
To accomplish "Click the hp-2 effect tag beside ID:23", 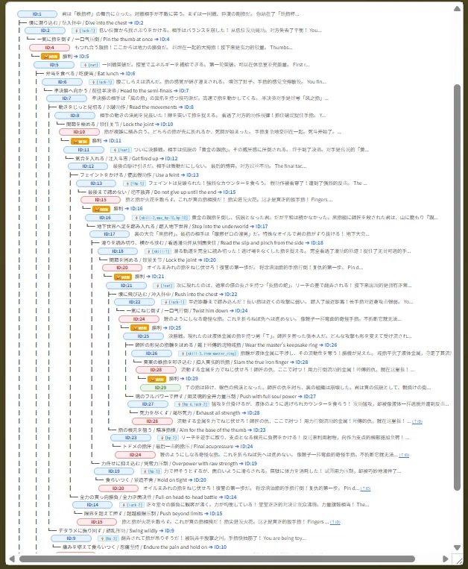I will click(x=167, y=438).
